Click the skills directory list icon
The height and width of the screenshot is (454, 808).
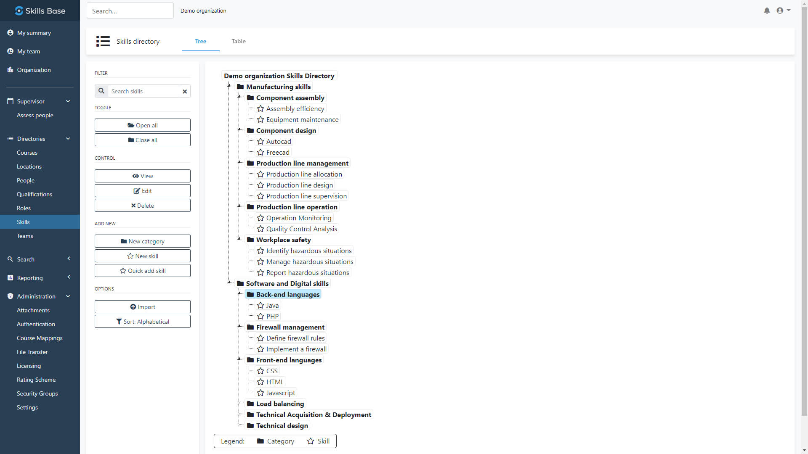[x=103, y=41]
